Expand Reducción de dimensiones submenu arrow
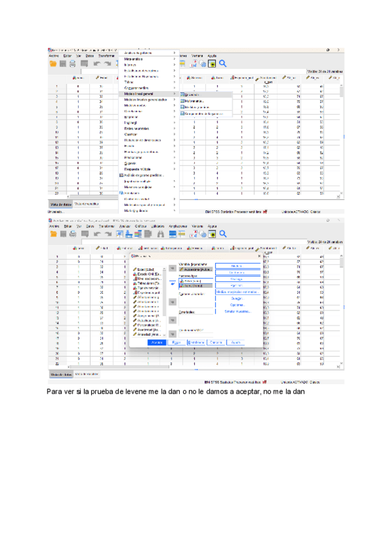The height and width of the screenshot is (552, 391). tap(174, 140)
